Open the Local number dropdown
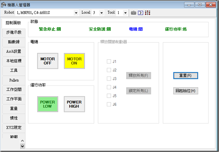 pyautogui.click(x=102, y=13)
